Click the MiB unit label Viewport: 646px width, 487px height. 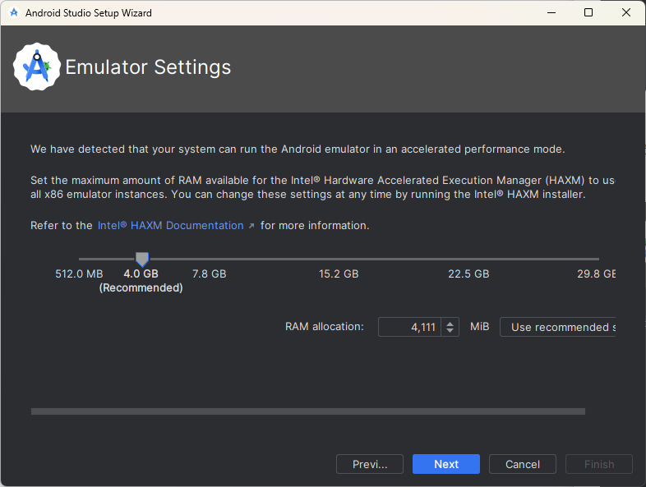pyautogui.click(x=479, y=327)
